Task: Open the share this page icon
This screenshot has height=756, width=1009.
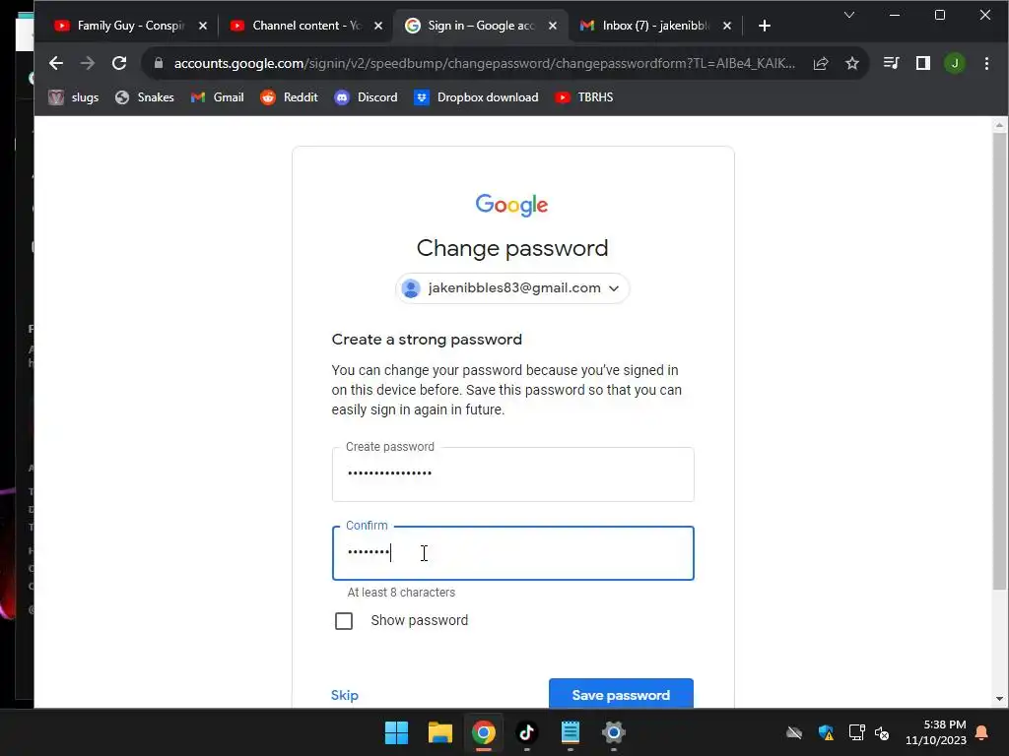Action: pos(821,63)
